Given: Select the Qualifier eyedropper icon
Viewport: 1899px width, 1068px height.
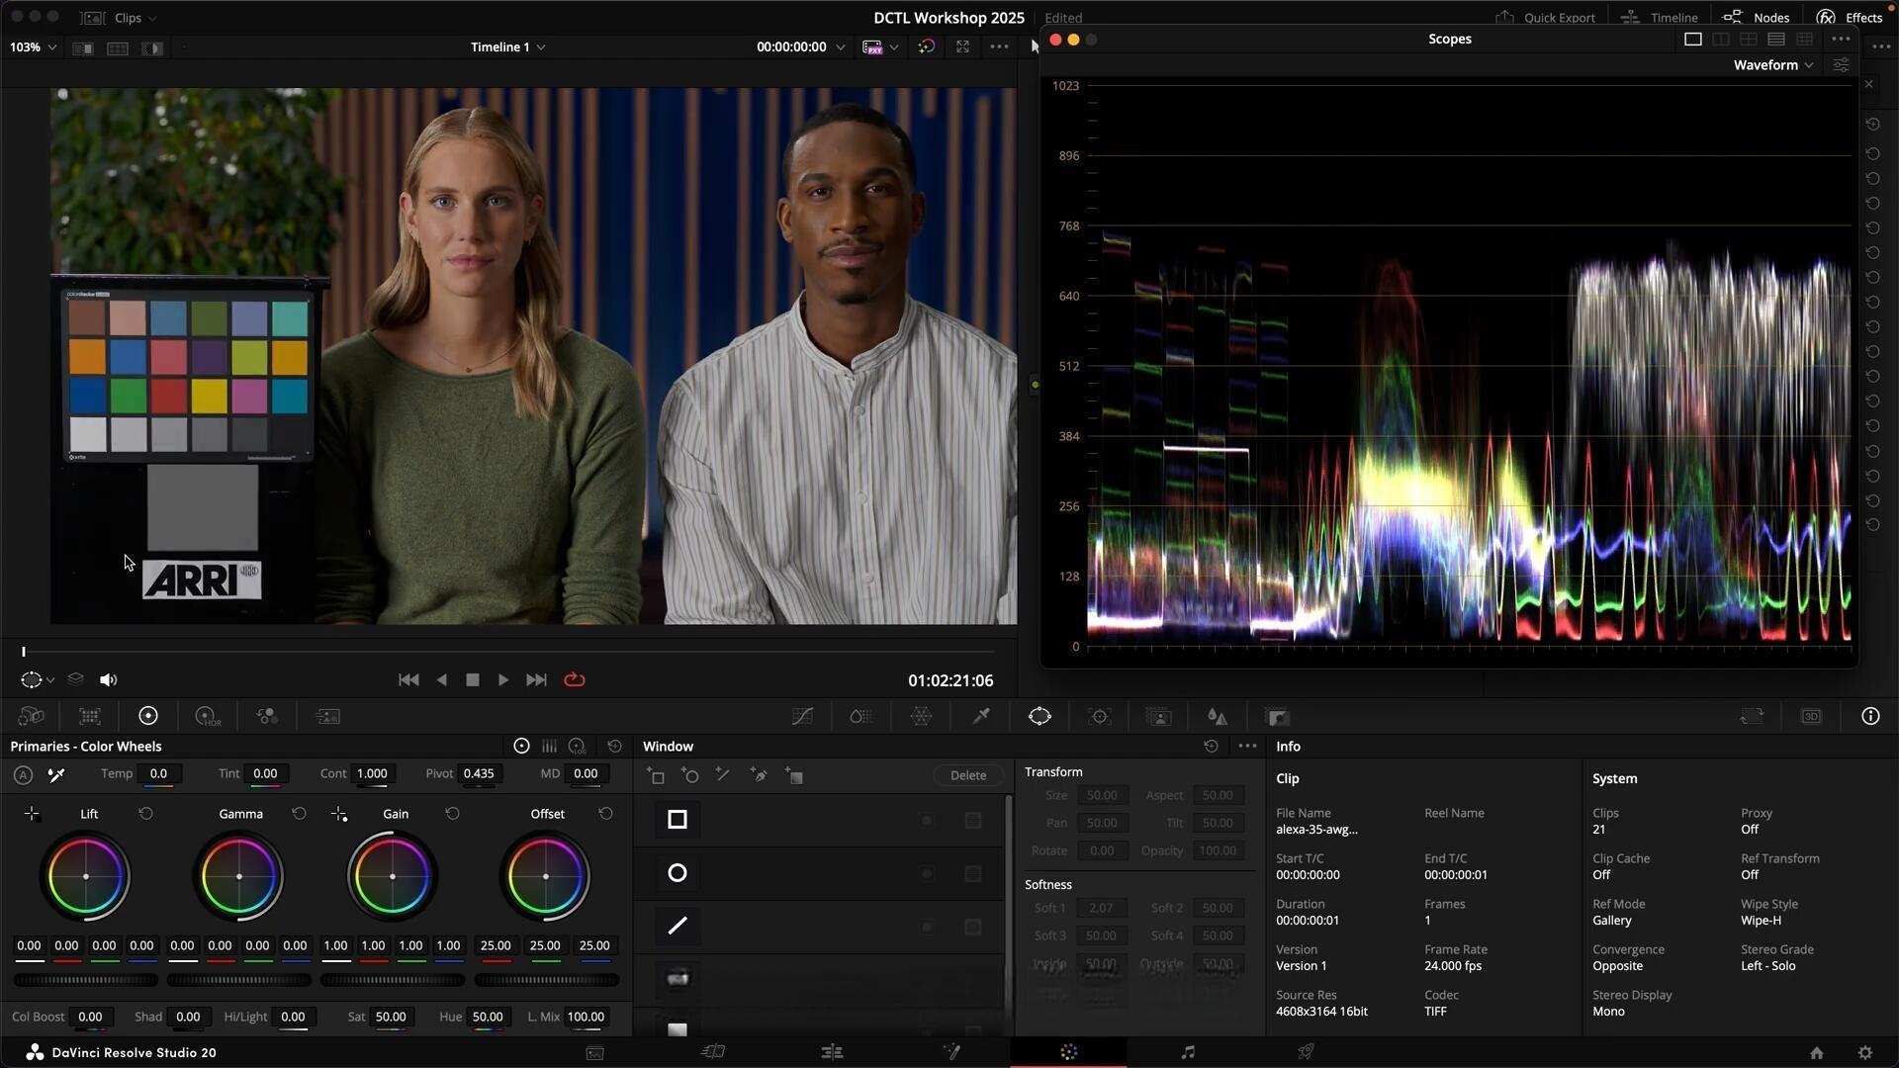Looking at the screenshot, I should (x=981, y=717).
